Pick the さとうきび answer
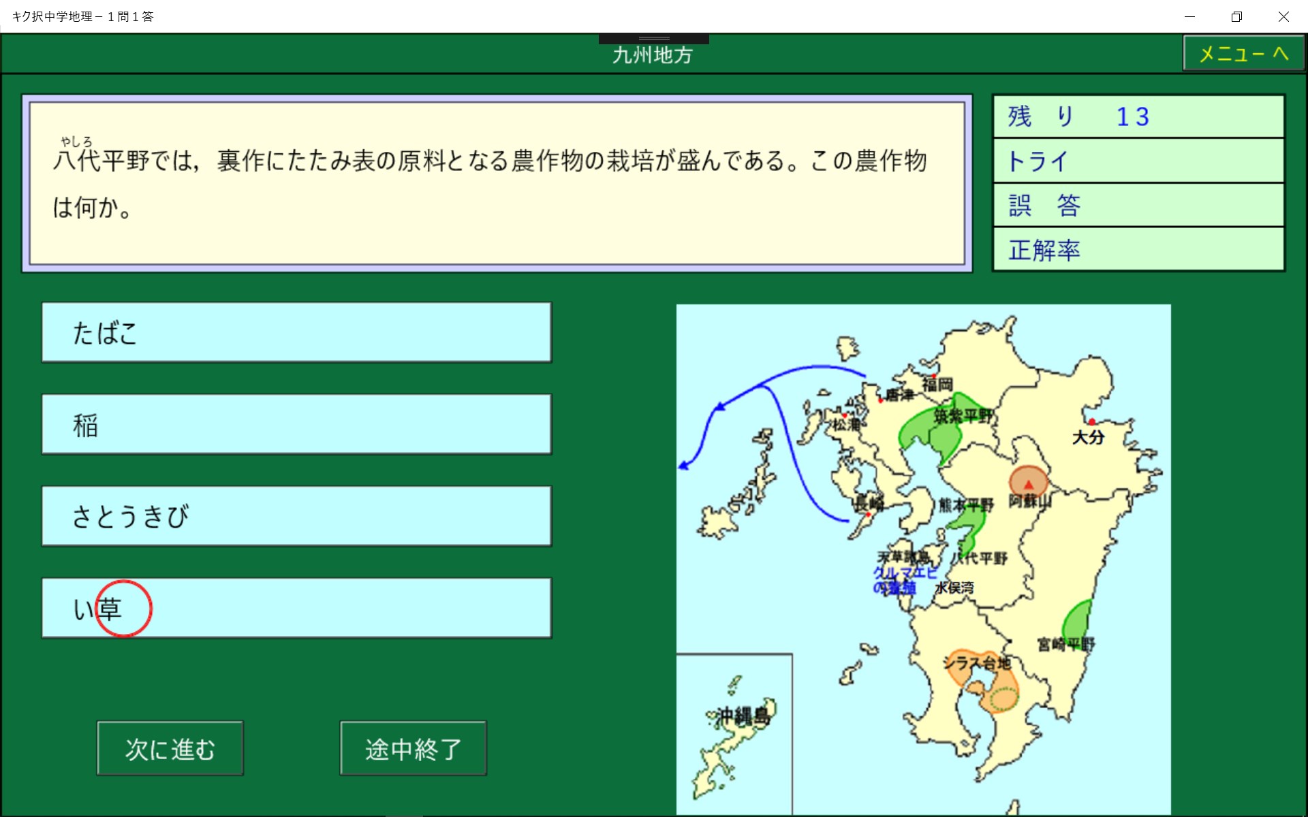 [296, 516]
